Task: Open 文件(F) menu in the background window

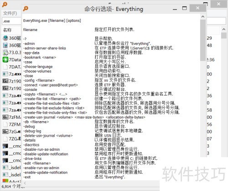Action: point(10,13)
